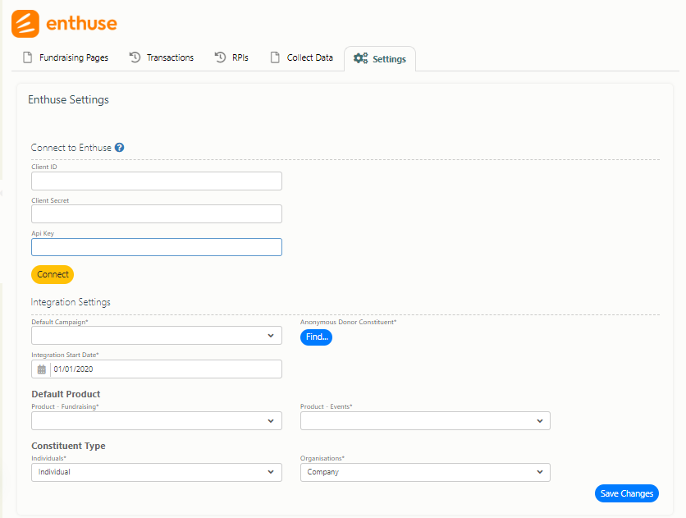Click the RPIs history icon
This screenshot has height=518, width=686.
pyautogui.click(x=220, y=57)
